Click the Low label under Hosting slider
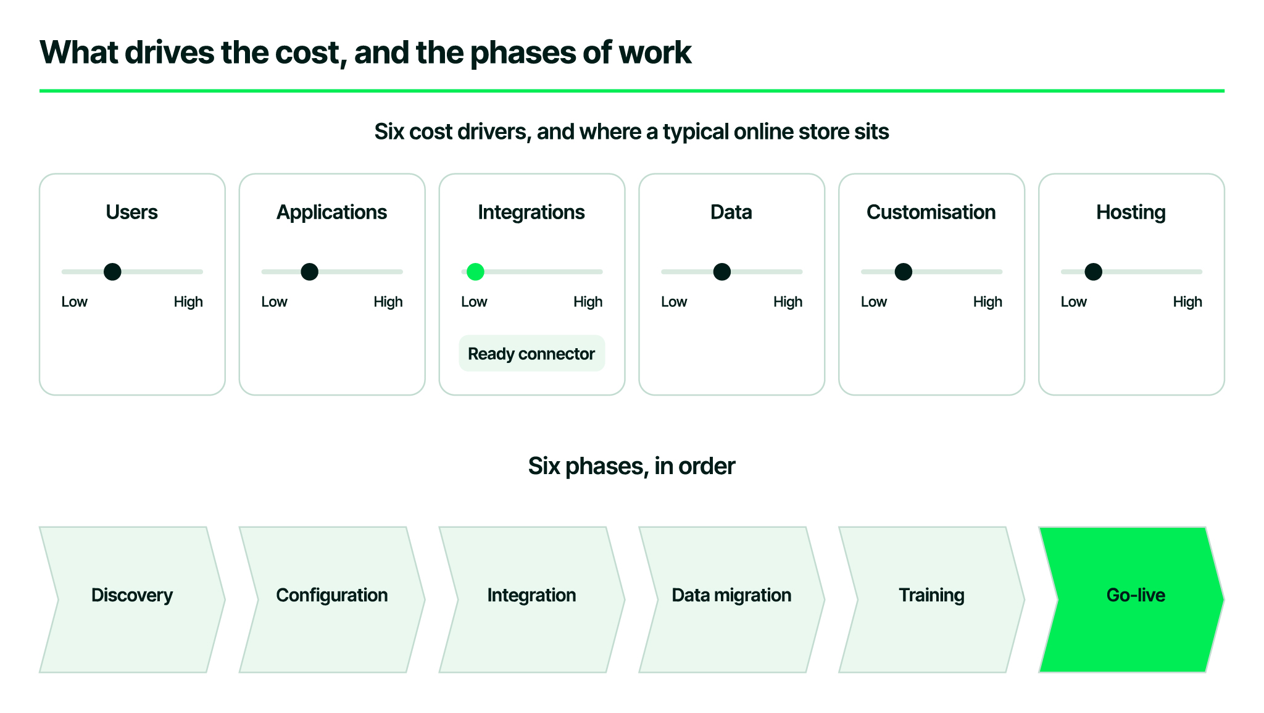 click(x=1075, y=302)
